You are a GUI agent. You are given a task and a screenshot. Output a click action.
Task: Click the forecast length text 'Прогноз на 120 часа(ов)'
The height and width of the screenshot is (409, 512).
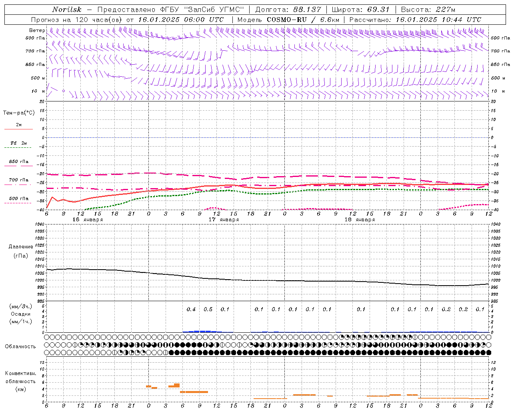click(77, 20)
